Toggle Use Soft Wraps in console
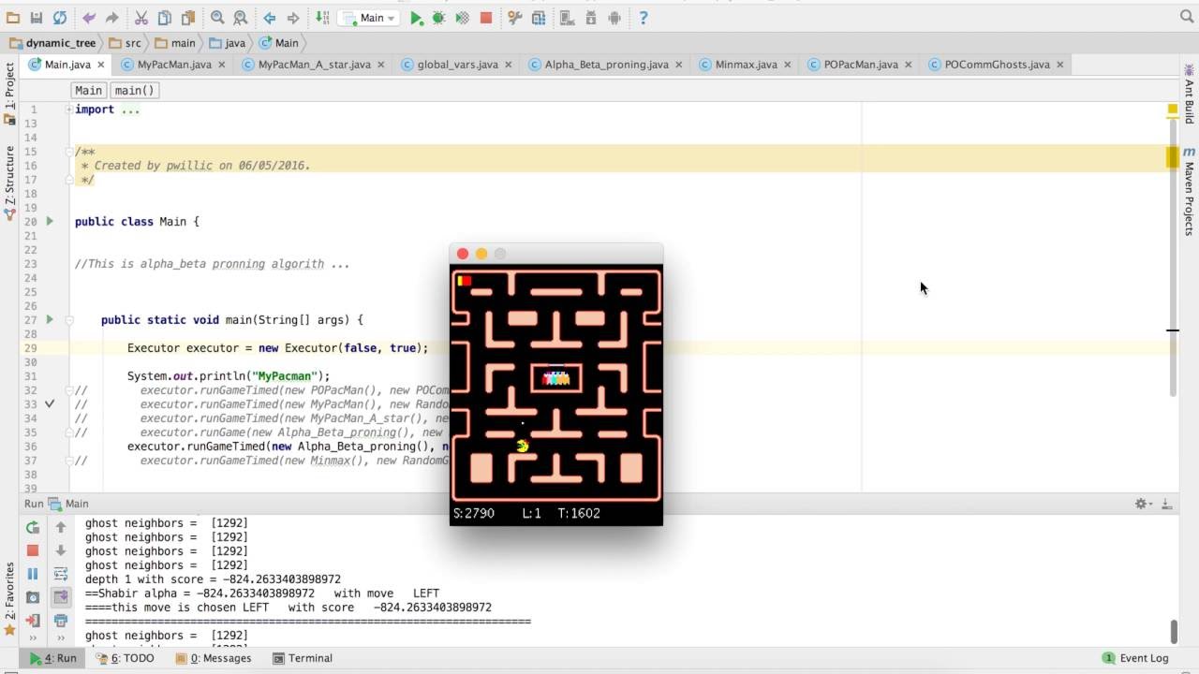 (x=61, y=574)
